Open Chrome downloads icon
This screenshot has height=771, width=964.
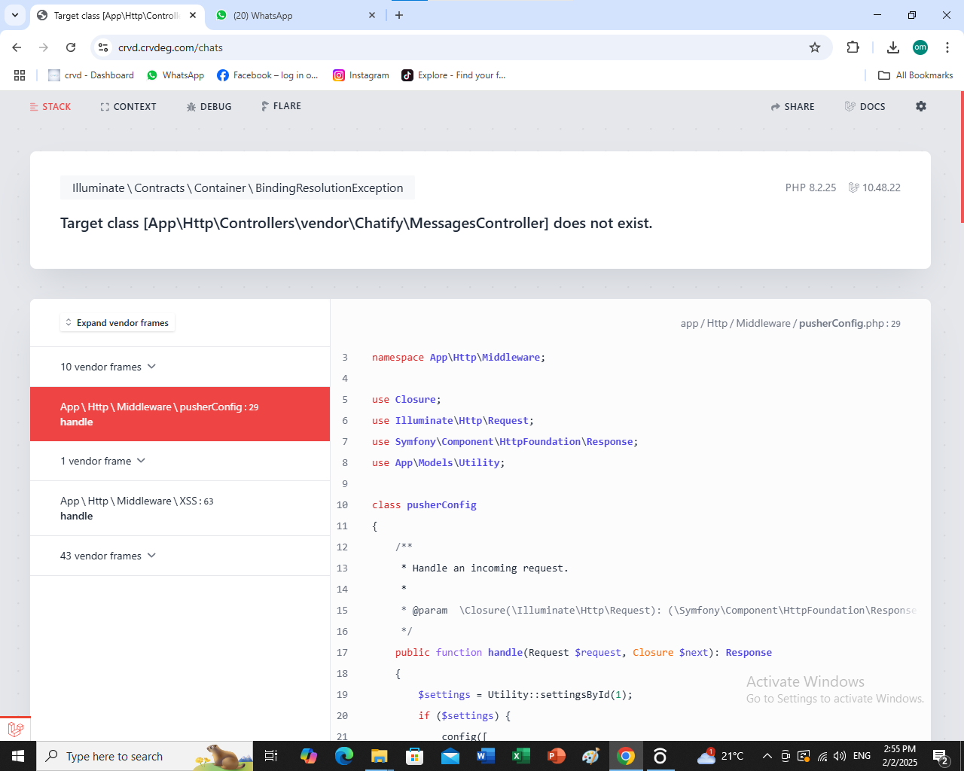click(892, 47)
